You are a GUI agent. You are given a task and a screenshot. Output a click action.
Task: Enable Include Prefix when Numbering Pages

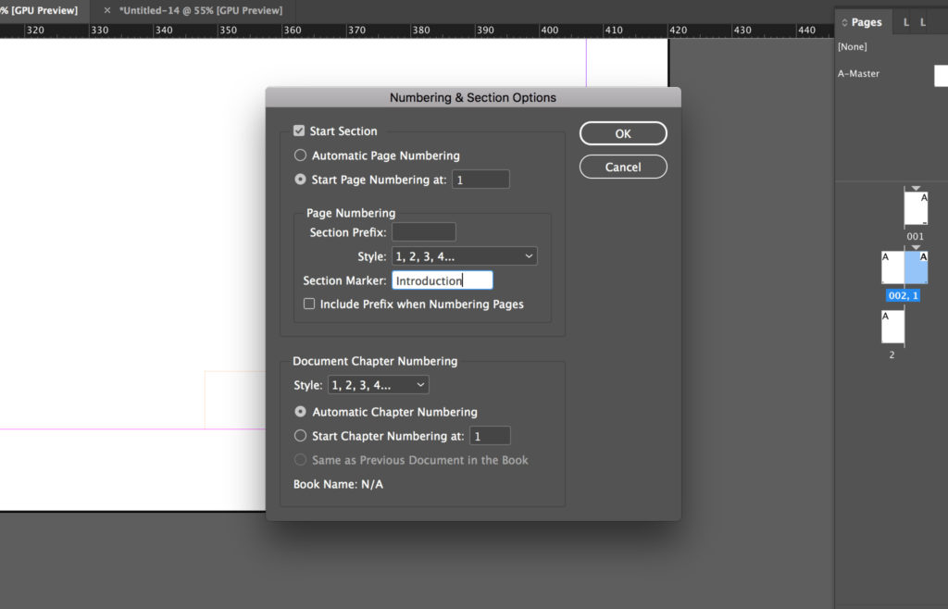[309, 304]
